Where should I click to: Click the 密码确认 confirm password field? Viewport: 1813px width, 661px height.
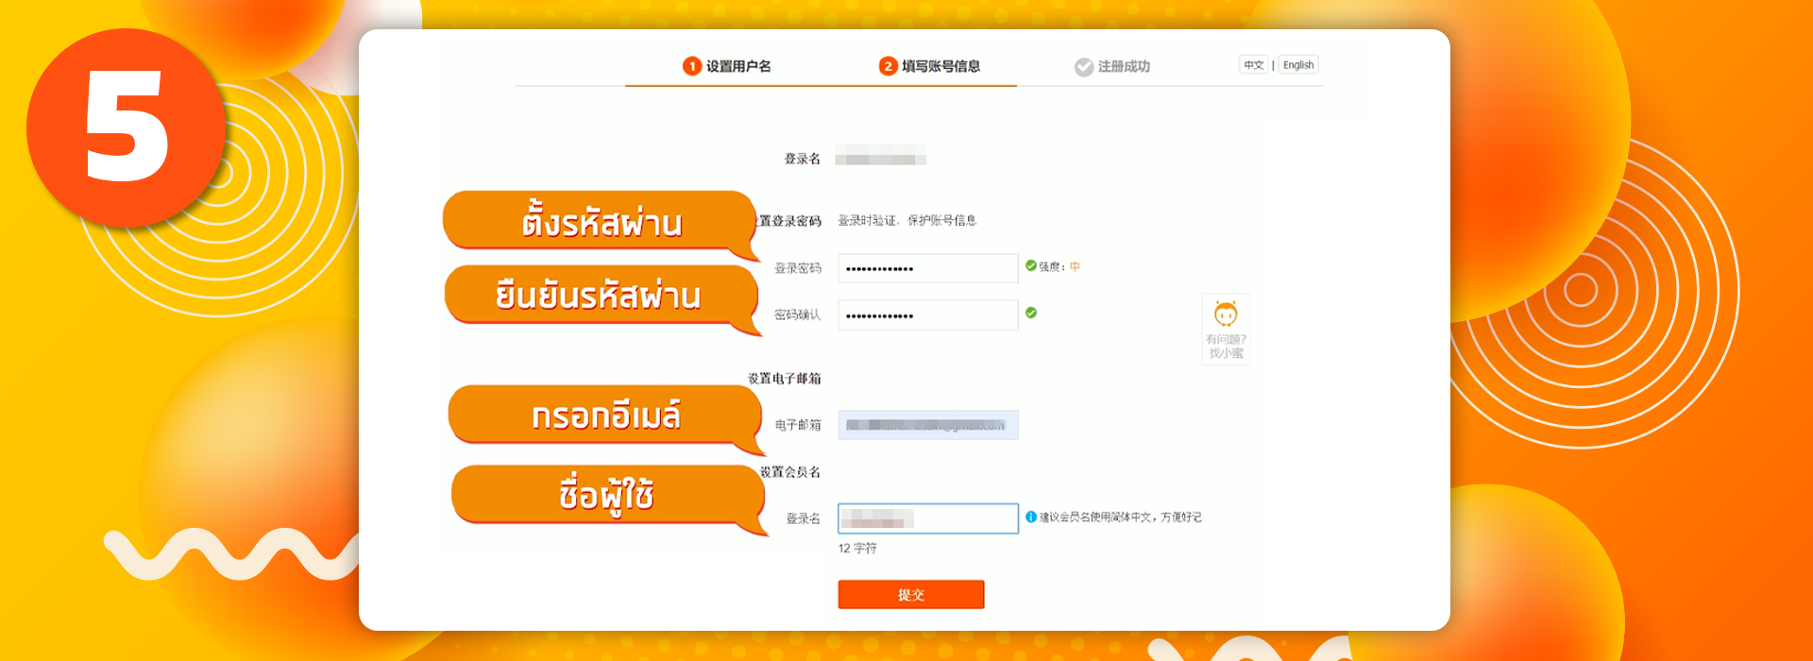click(x=928, y=315)
